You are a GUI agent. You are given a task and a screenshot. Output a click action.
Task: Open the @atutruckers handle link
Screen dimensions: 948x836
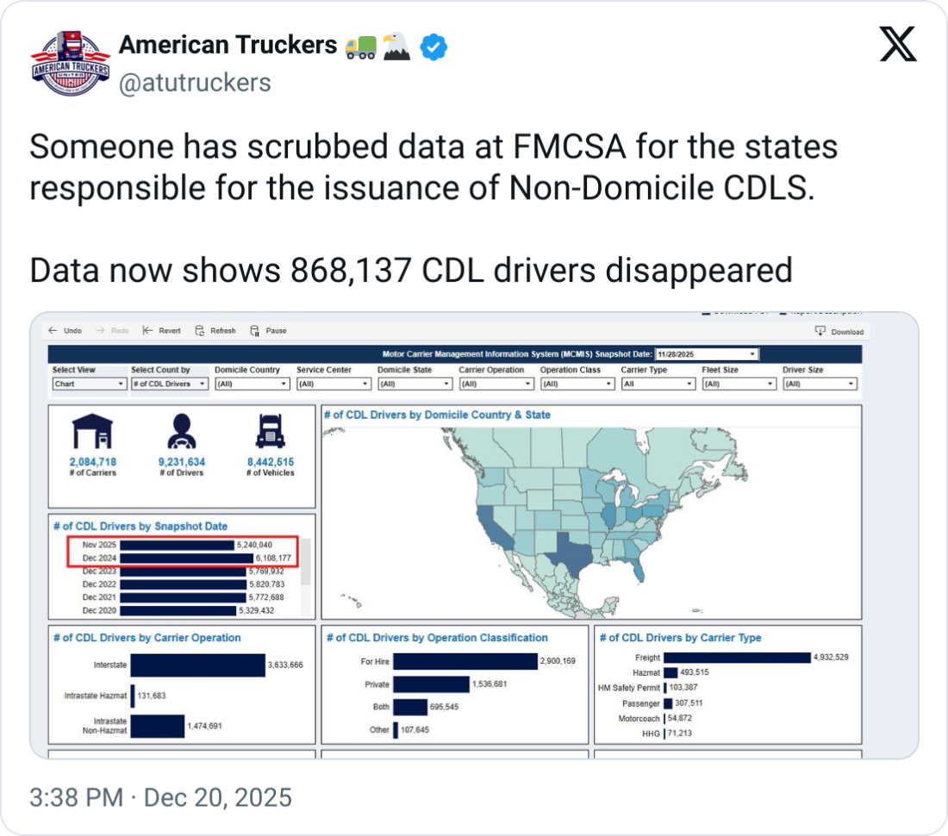tap(194, 82)
